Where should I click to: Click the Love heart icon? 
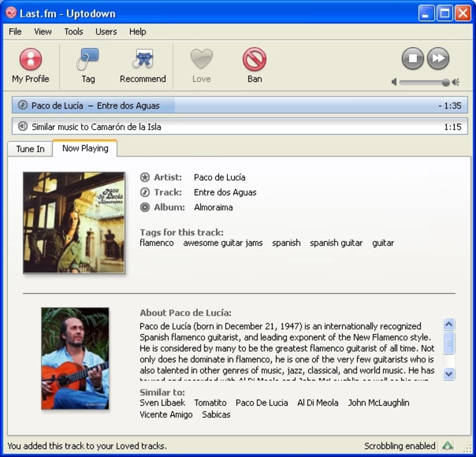pyautogui.click(x=201, y=59)
